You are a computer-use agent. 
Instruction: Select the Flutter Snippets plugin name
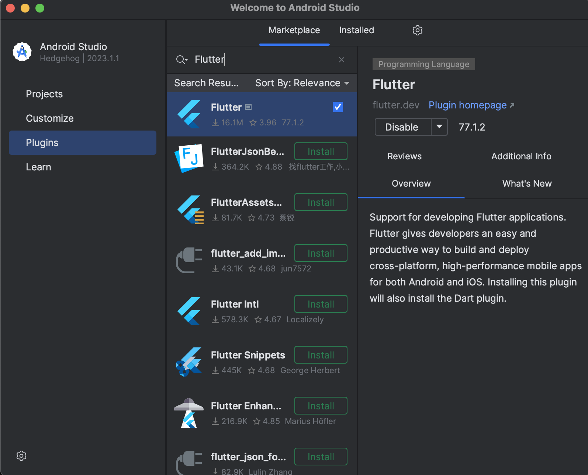pyautogui.click(x=248, y=355)
